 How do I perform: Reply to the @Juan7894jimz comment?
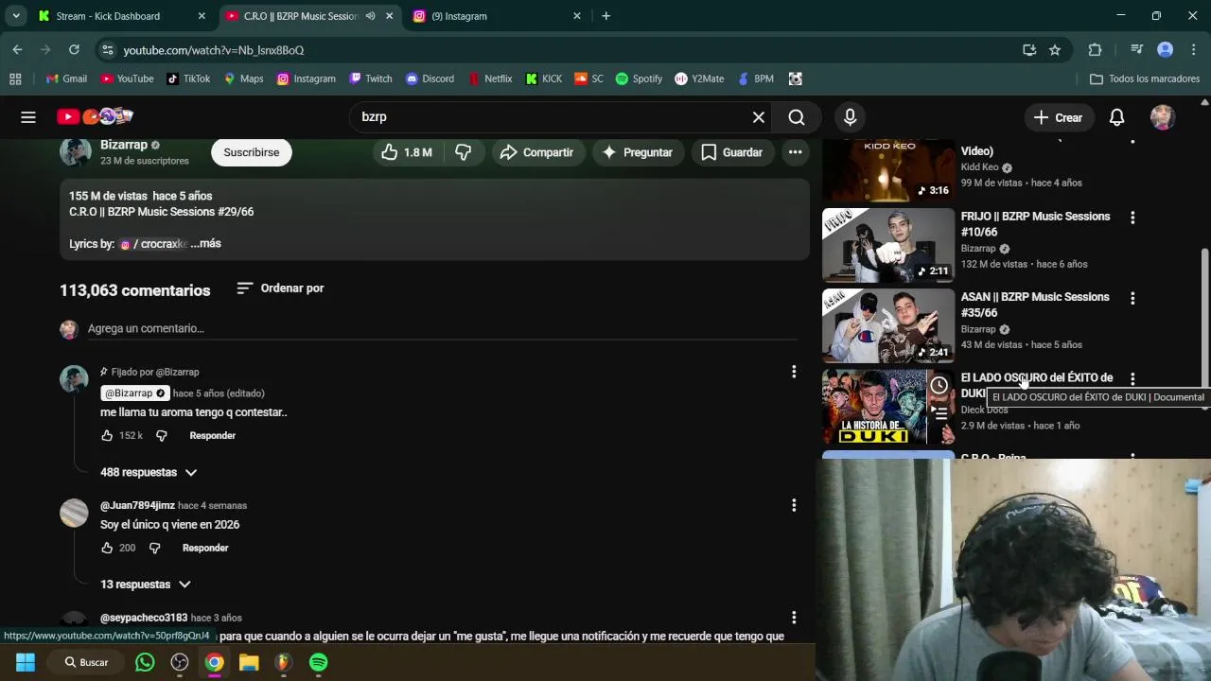coord(205,548)
